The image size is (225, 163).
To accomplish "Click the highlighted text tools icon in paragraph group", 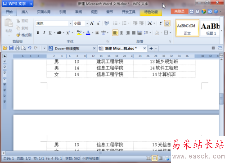I will click(x=167, y=23).
